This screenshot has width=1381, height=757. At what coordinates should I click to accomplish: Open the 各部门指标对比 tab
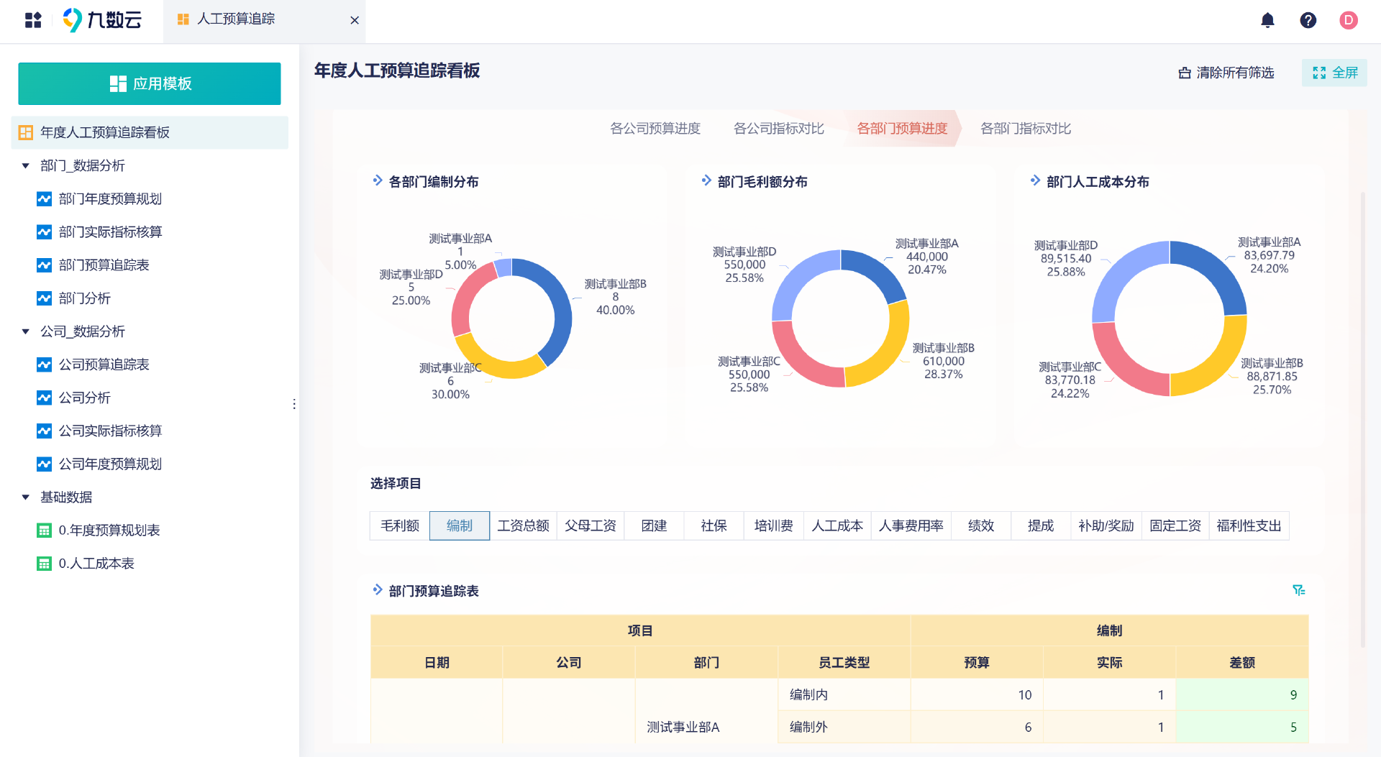pos(1026,128)
